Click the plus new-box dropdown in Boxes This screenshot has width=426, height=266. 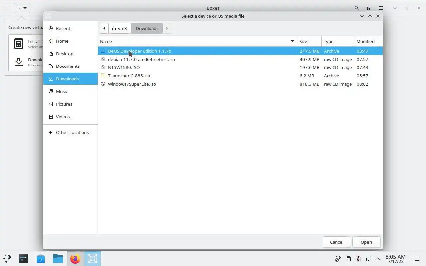pos(21,8)
